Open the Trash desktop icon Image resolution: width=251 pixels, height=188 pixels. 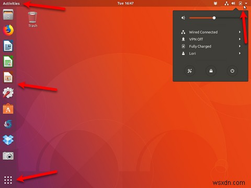[32, 19]
